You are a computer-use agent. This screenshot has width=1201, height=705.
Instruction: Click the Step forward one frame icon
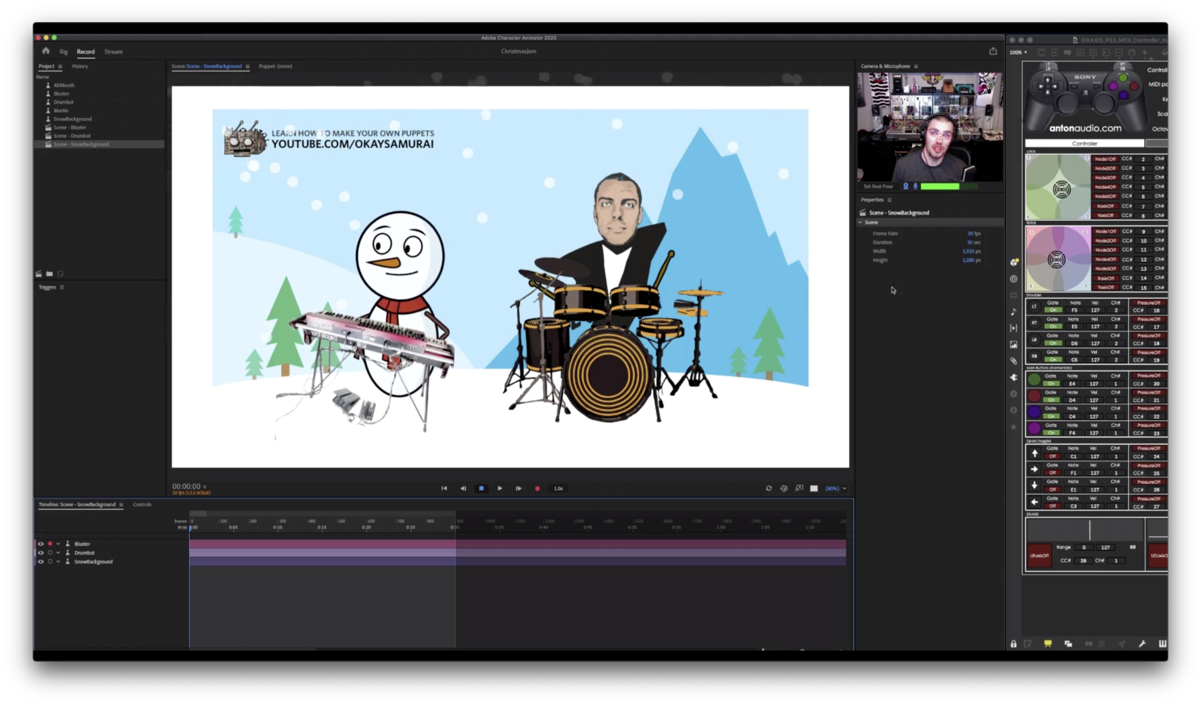(x=518, y=488)
